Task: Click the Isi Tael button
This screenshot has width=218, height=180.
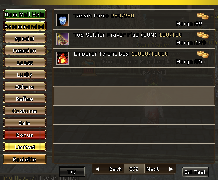Action: tap(195, 172)
